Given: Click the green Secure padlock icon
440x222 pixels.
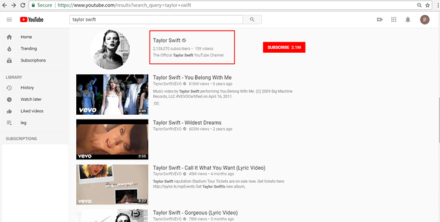Looking at the screenshot, I should pos(33,5).
